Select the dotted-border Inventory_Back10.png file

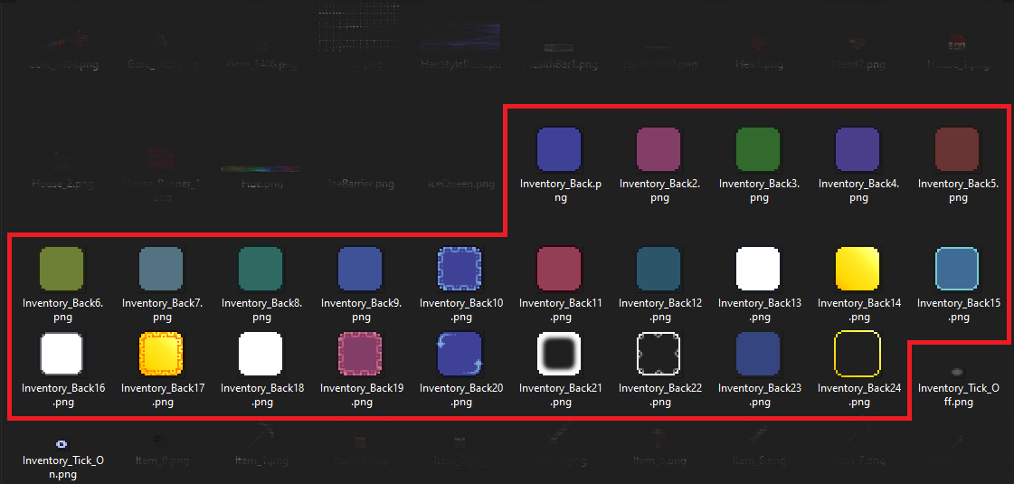click(x=460, y=269)
